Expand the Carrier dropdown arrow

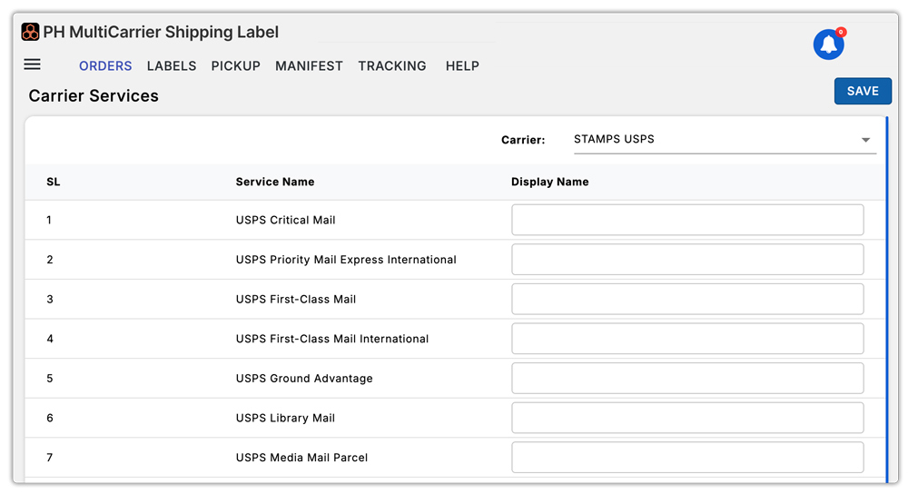(865, 140)
